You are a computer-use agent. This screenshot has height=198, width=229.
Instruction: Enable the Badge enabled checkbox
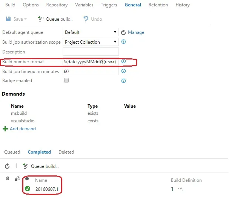pyautogui.click(x=66, y=80)
